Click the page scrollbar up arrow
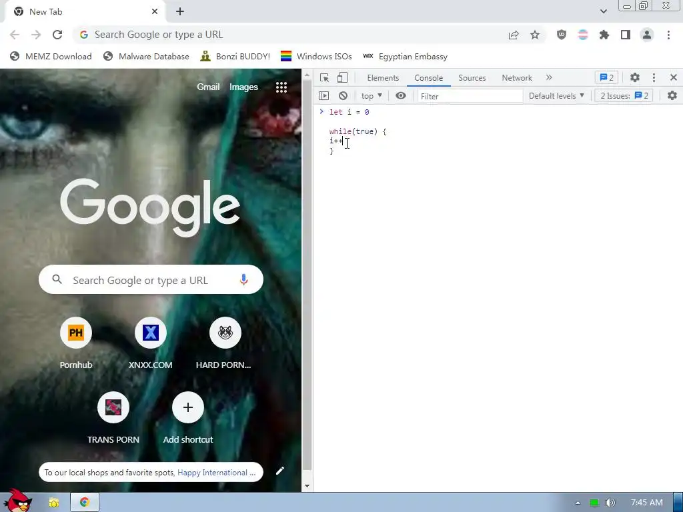 [x=307, y=75]
